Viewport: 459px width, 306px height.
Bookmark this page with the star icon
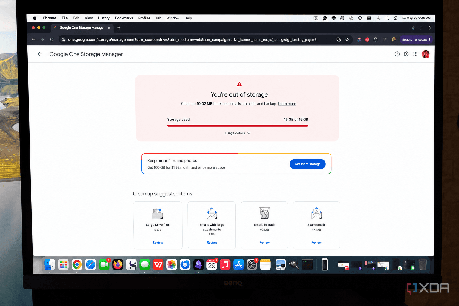pyautogui.click(x=347, y=39)
